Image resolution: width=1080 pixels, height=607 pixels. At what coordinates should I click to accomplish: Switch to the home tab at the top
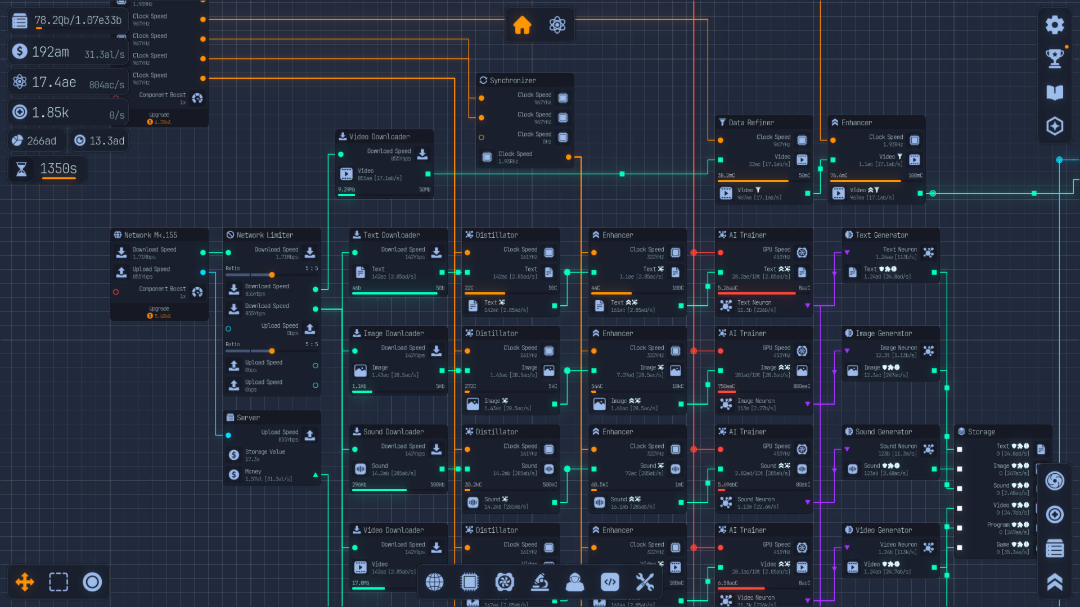click(x=522, y=25)
